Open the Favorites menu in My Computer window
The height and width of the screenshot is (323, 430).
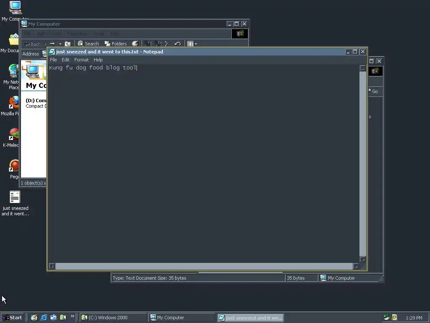77,34
